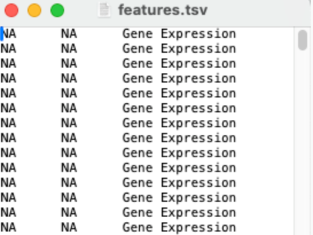The width and height of the screenshot is (313, 235).
Task: Maximize window with the green button
Action: 57,10
